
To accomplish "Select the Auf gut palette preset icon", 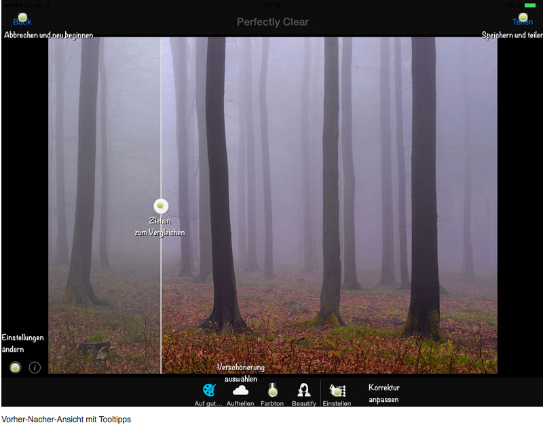I will click(208, 390).
